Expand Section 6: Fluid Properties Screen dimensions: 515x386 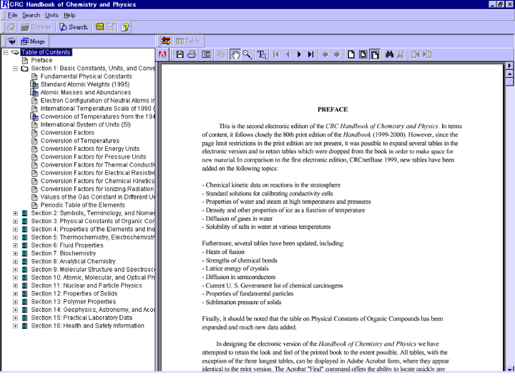pyautogui.click(x=15, y=246)
